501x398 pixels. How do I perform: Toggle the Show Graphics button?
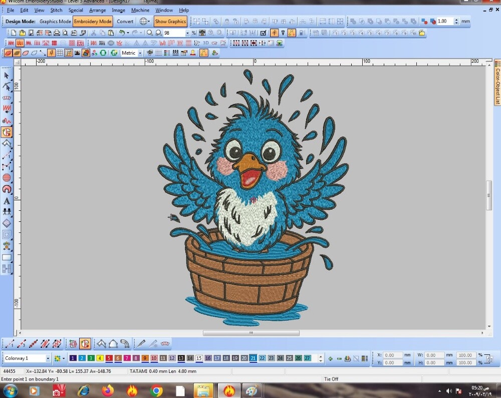[x=170, y=22]
